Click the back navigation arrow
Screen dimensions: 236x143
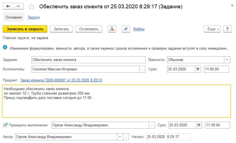pyautogui.click(x=8, y=6)
